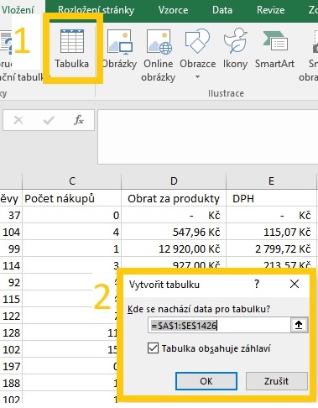
Task: Select the cell containing 128
Action: 11,332
